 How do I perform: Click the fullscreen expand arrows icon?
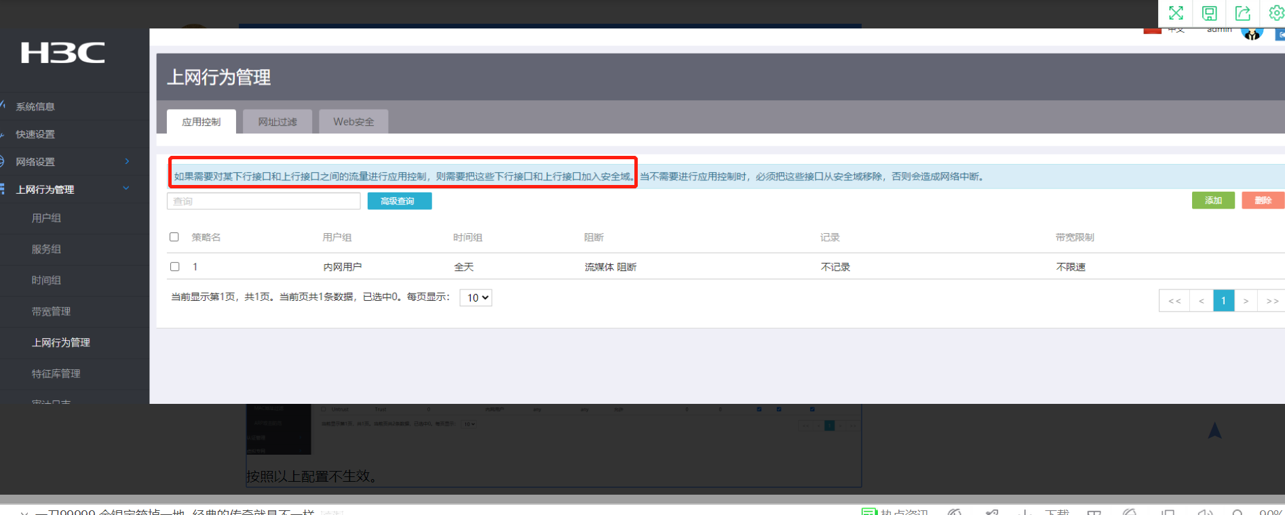1176,13
